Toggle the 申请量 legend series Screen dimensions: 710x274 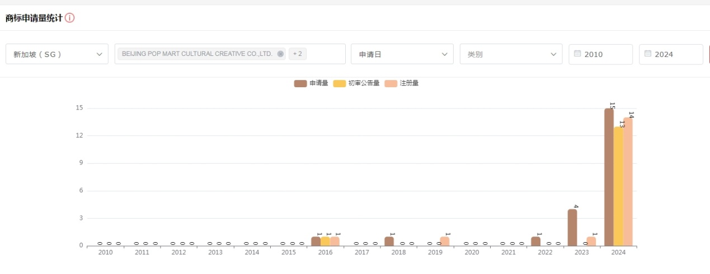tap(311, 83)
